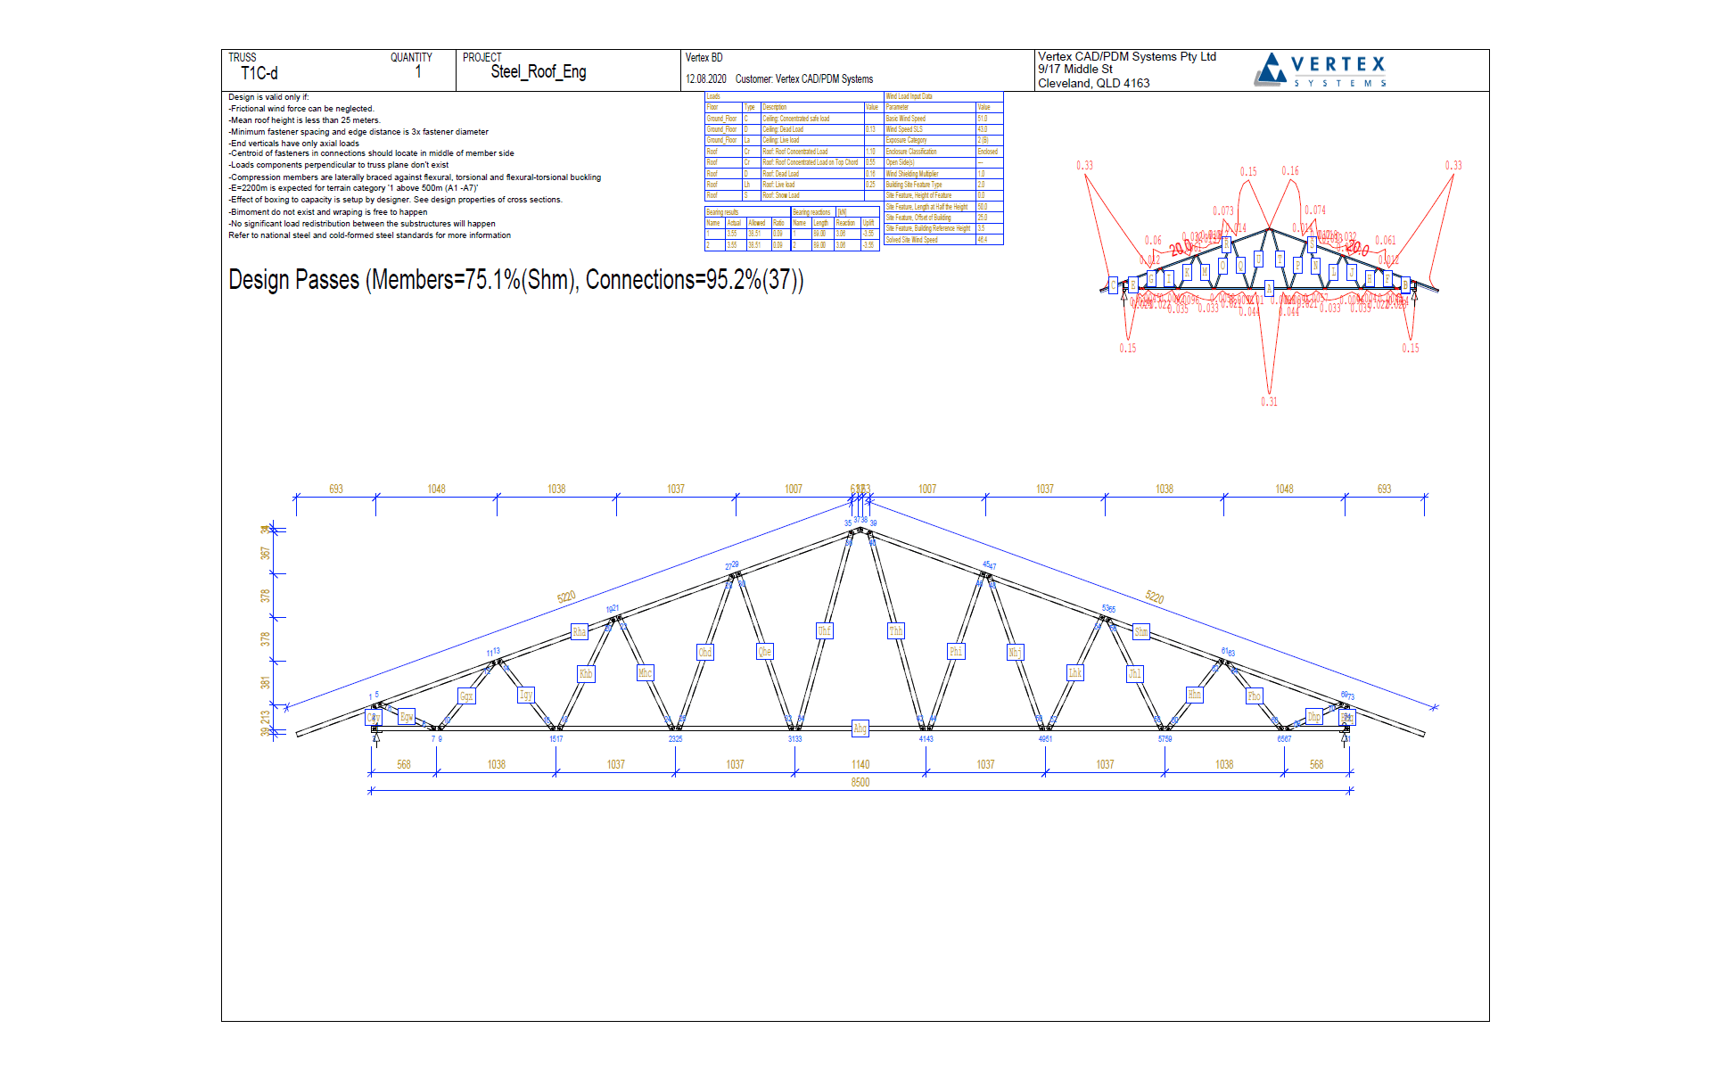This screenshot has width=1712, height=1070.
Task: Select the left 568 bottom dimension
Action: click(x=404, y=765)
